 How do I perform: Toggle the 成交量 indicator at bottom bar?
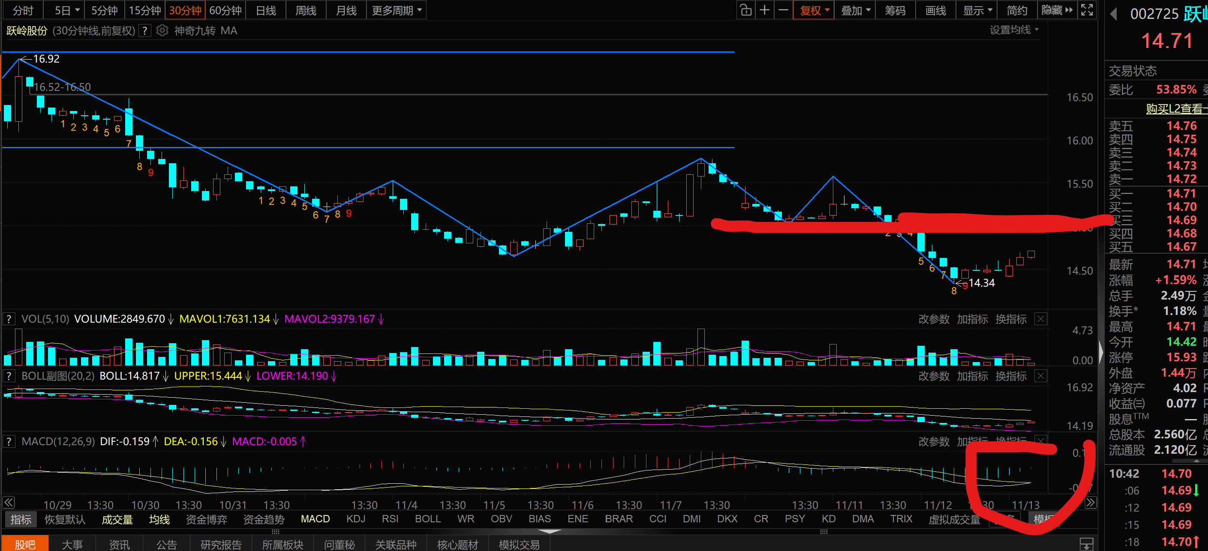coord(117,519)
